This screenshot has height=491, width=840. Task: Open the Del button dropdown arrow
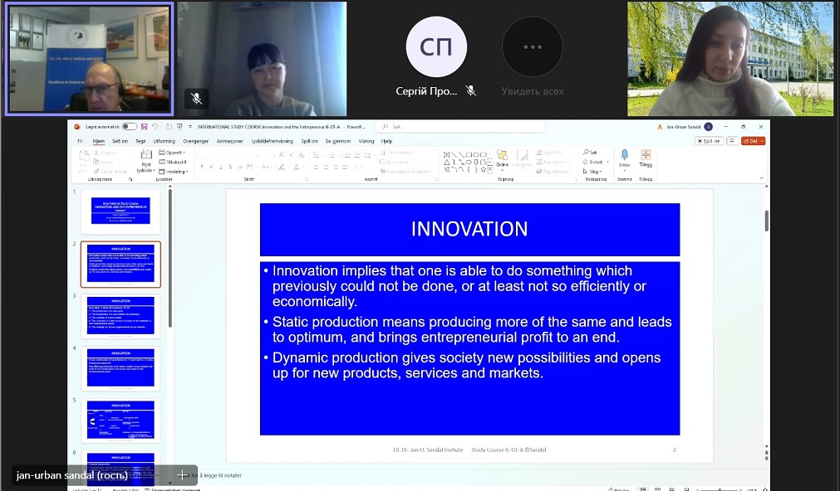pyautogui.click(x=763, y=141)
